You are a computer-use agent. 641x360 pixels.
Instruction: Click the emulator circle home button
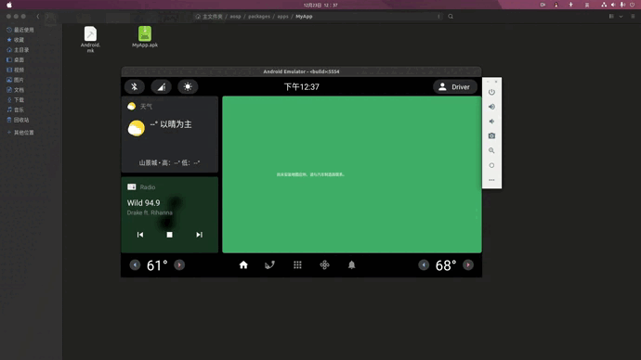pos(491,165)
